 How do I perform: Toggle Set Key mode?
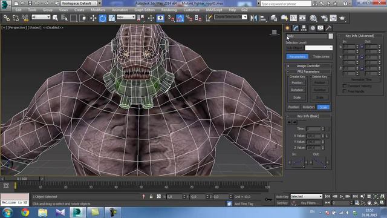pyautogui.click(x=282, y=203)
